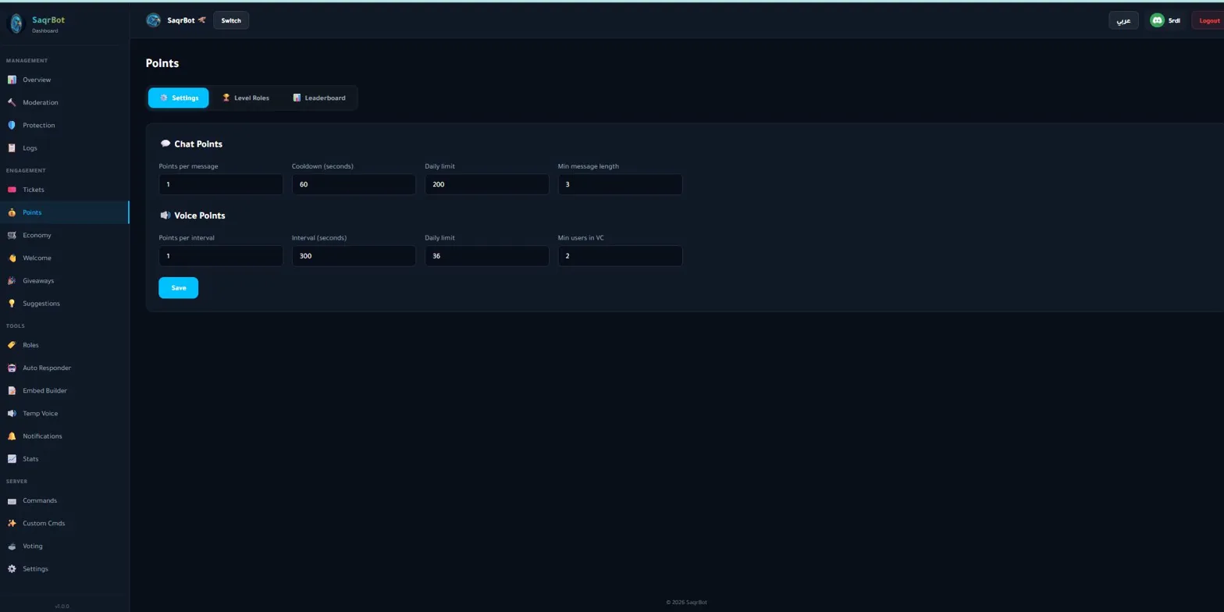Click the Chat Points speech bubble icon

pos(165,144)
